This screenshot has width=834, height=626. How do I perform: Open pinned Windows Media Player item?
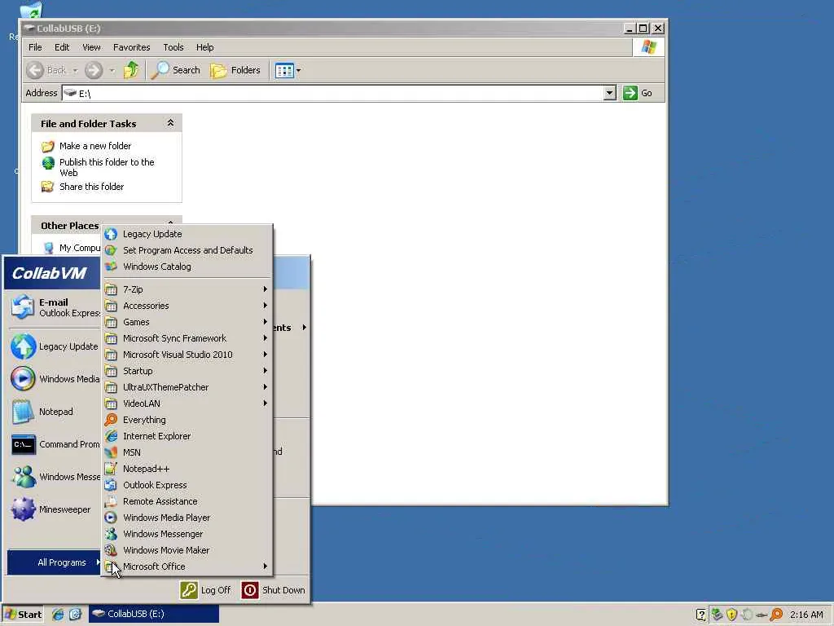(x=55, y=379)
